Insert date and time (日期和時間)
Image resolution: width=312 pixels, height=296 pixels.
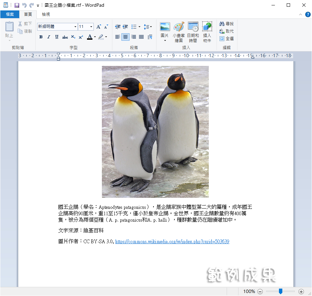(193, 32)
